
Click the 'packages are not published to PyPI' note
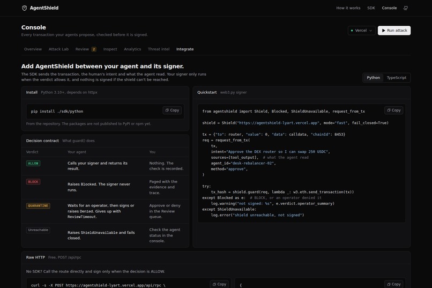point(88,124)
